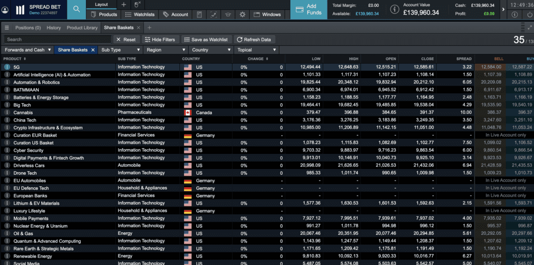Open Mobile Payments row options icon

7,219
